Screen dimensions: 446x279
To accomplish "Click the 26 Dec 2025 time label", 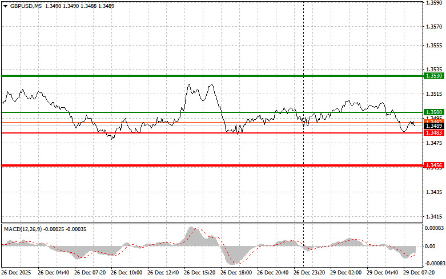I will (x=16, y=273).
